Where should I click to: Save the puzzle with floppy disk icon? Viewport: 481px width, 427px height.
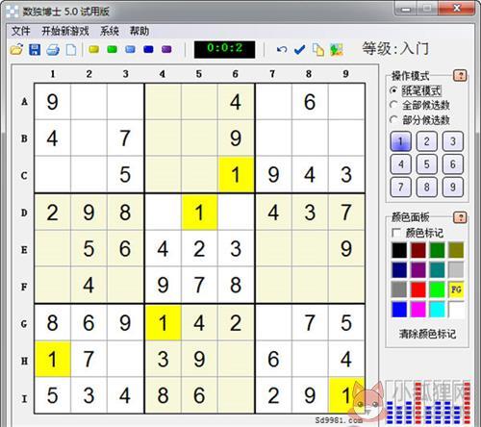(35, 50)
